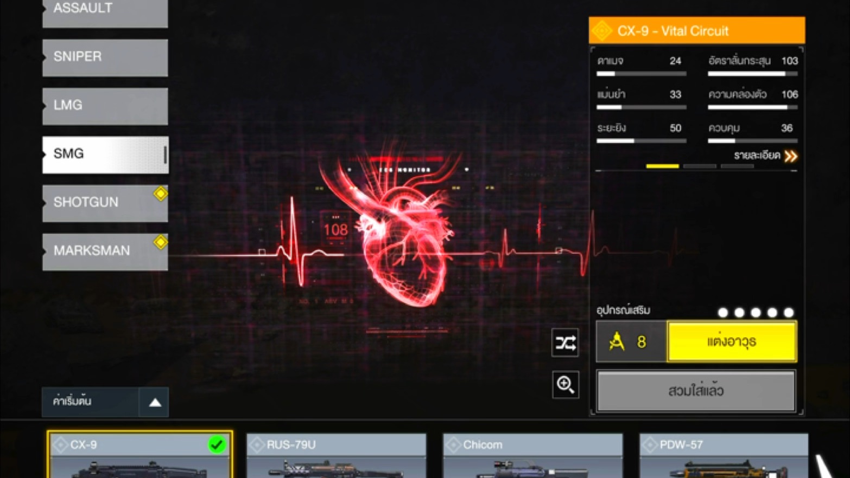The width and height of the screenshot is (850, 478).
Task: Pick the Chicom weapon card
Action: pos(533,455)
